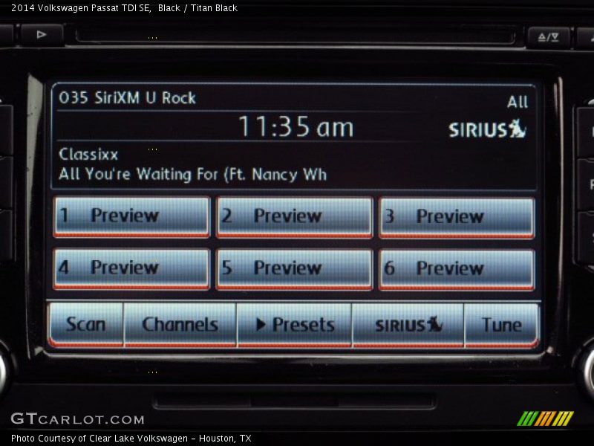
Task: Open the Channels list
Action: pyautogui.click(x=180, y=325)
